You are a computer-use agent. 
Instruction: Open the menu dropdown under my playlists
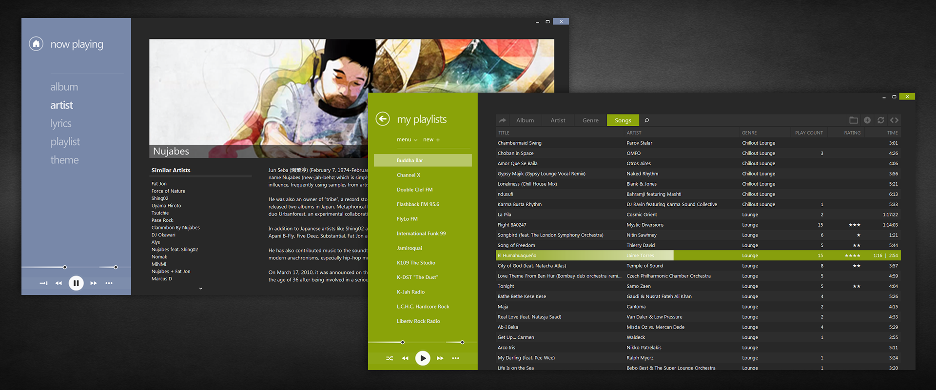tap(407, 140)
